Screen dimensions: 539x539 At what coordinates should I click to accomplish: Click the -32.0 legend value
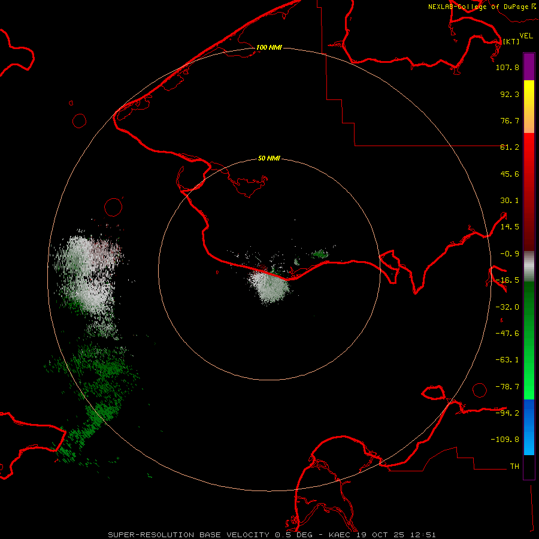[x=507, y=307]
